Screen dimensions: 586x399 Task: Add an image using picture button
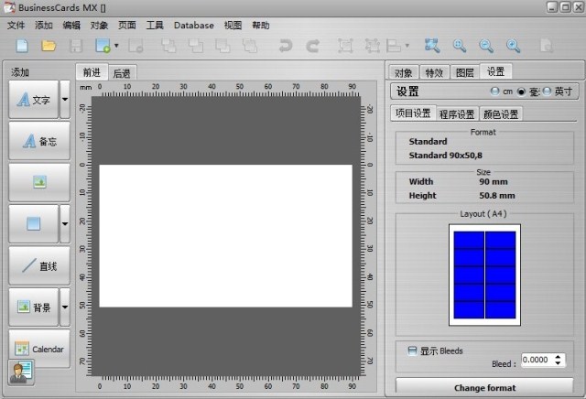pyautogui.click(x=39, y=182)
